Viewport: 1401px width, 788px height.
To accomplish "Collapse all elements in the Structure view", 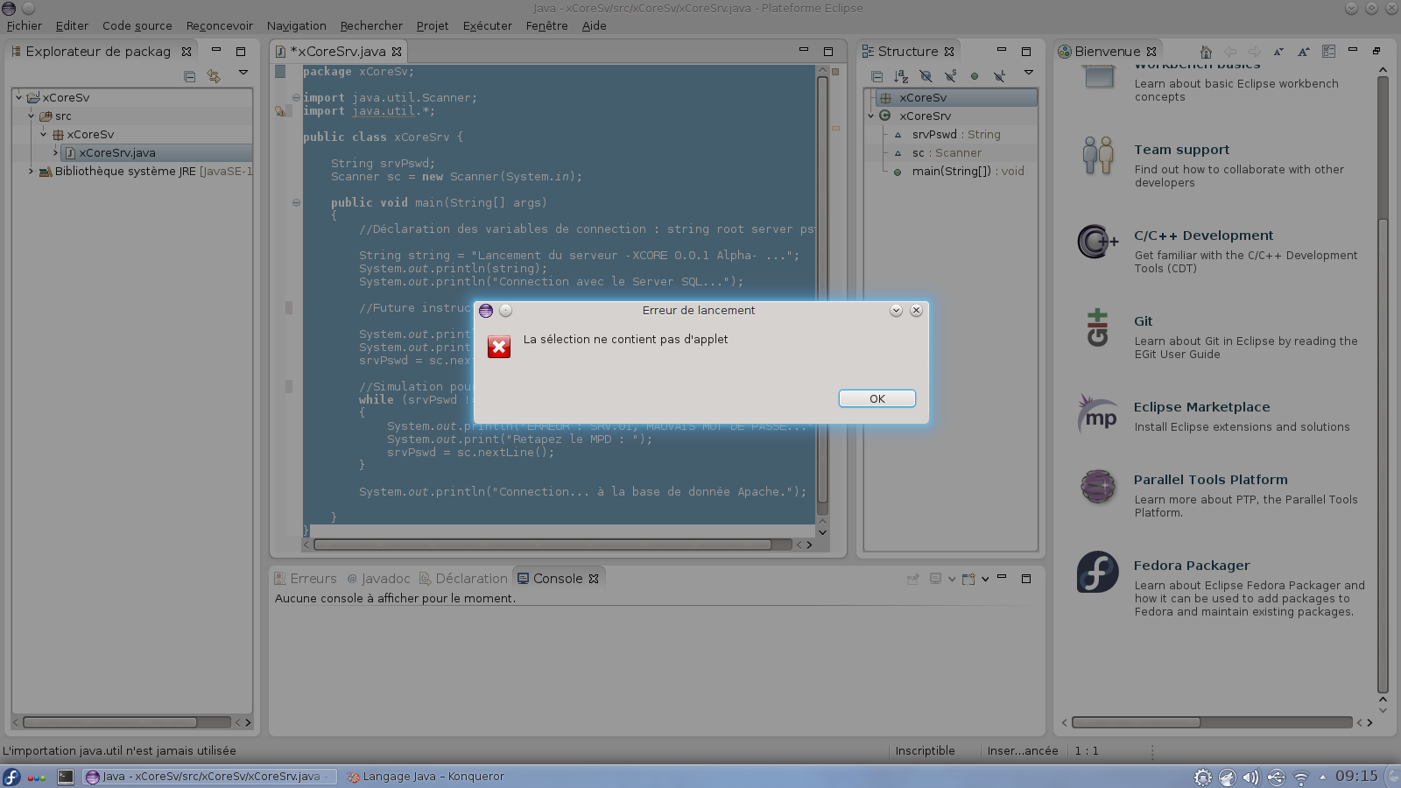I will [877, 75].
